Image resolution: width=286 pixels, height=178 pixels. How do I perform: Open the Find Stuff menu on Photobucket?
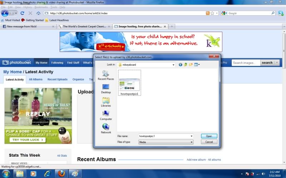73,63
